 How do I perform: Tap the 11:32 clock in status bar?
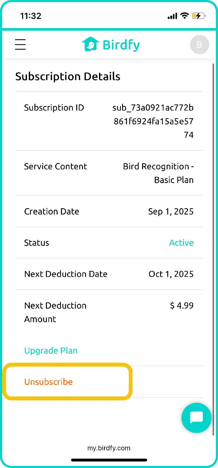pyautogui.click(x=31, y=16)
